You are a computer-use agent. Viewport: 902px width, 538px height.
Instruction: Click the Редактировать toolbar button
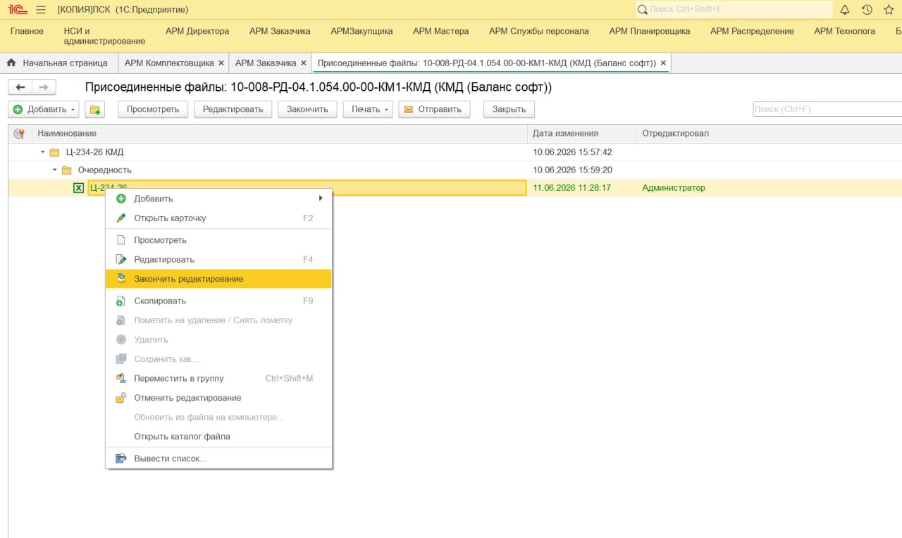(233, 109)
